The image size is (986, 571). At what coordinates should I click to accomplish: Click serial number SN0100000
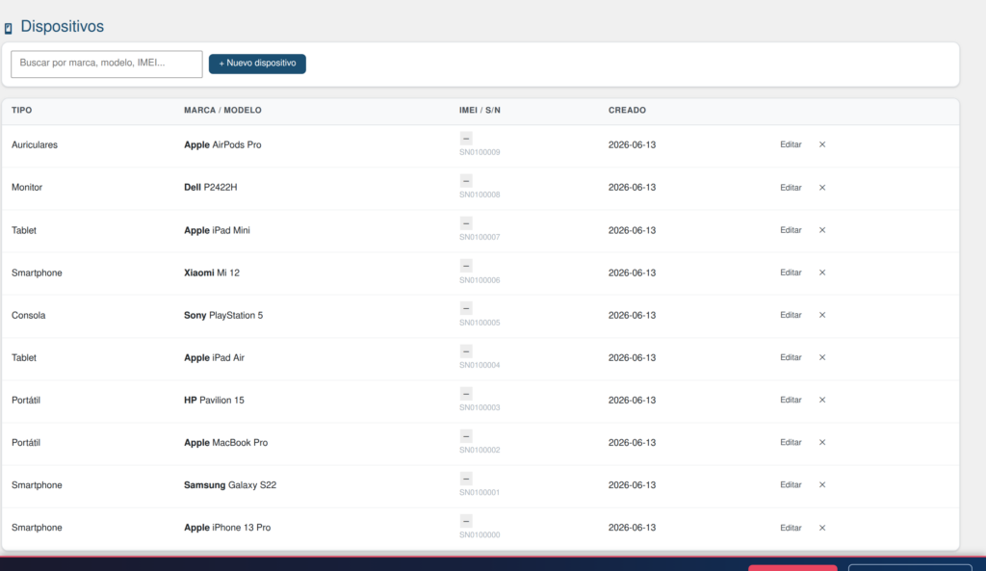pos(480,535)
